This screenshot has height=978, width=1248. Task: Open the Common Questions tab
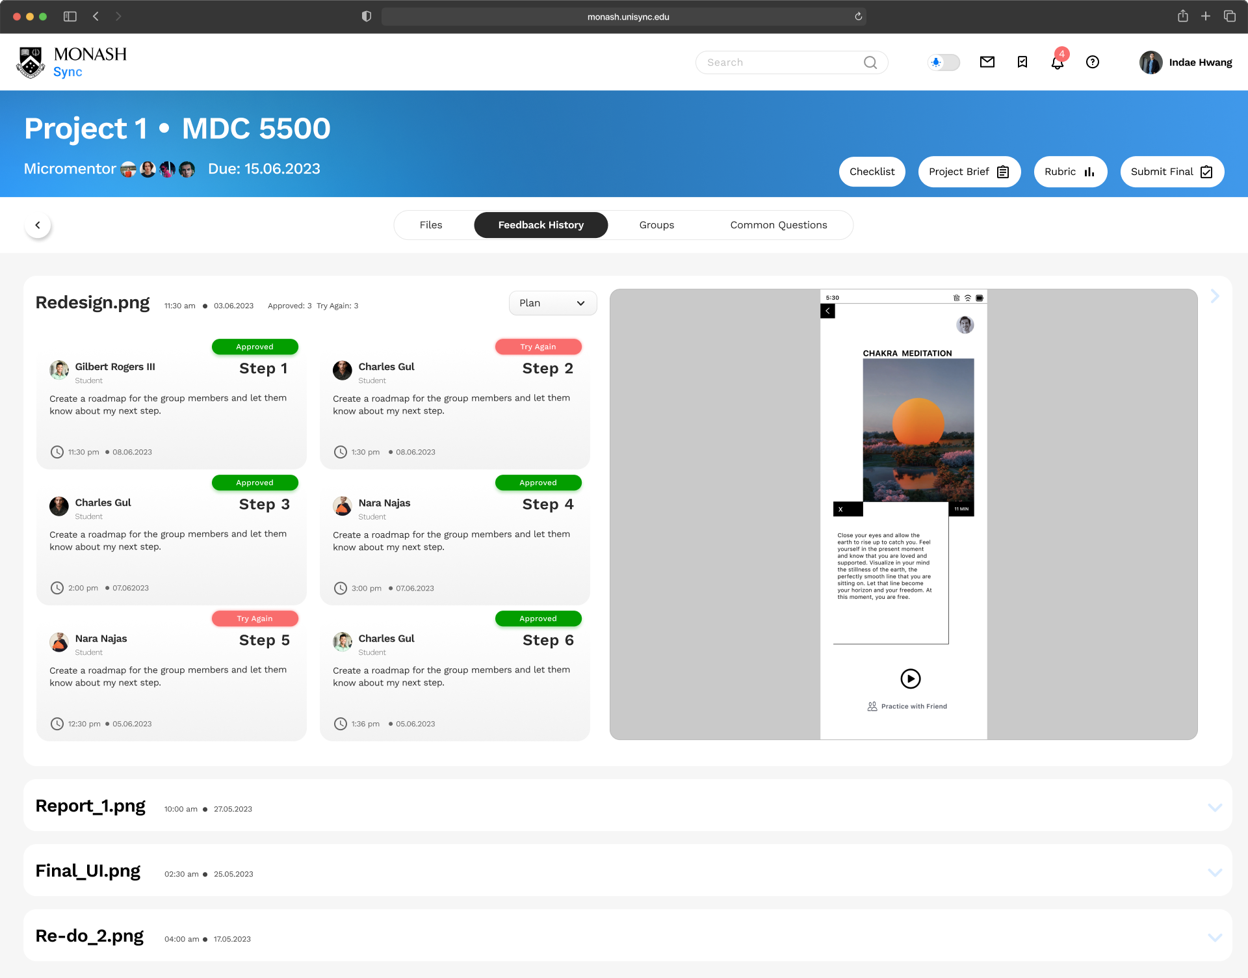click(x=778, y=225)
